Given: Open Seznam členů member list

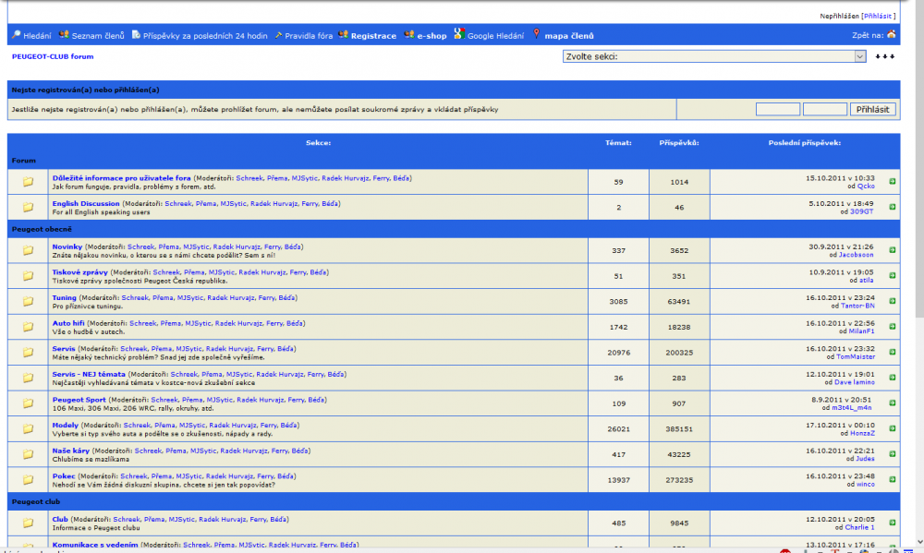Looking at the screenshot, I should [x=98, y=36].
